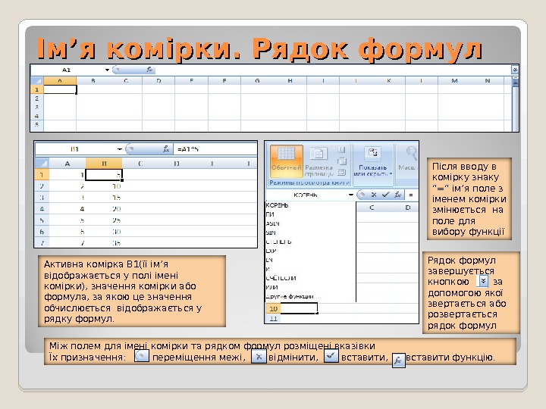Click the select-all corner of the B1 spreadsheet

pyautogui.click(x=42, y=163)
